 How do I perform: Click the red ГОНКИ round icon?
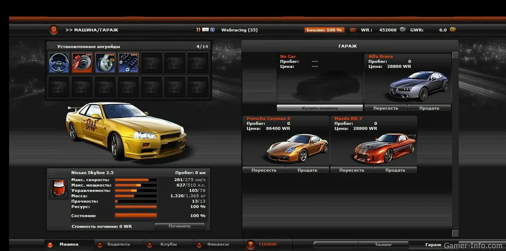click(251, 244)
